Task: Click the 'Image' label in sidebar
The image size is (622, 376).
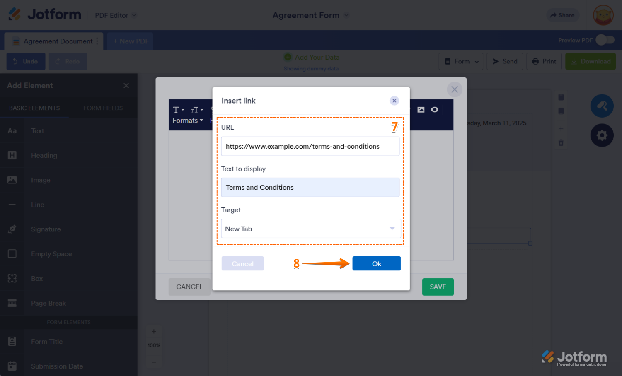Action: click(x=41, y=180)
